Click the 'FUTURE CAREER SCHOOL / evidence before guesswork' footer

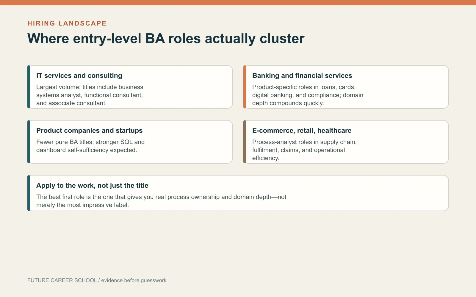click(97, 280)
